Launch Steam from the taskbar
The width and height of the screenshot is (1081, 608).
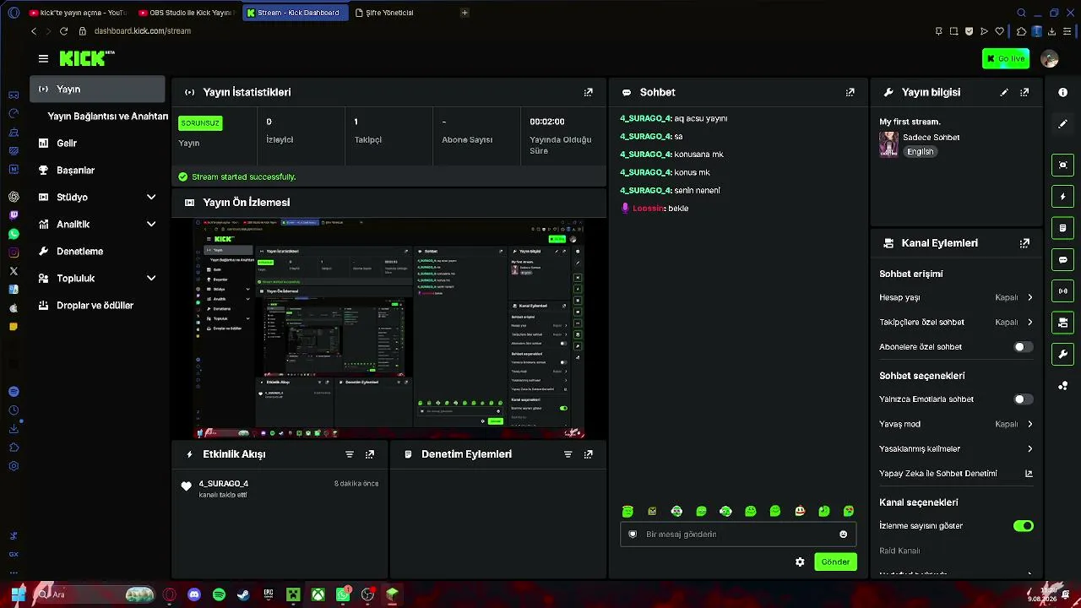[x=243, y=594]
